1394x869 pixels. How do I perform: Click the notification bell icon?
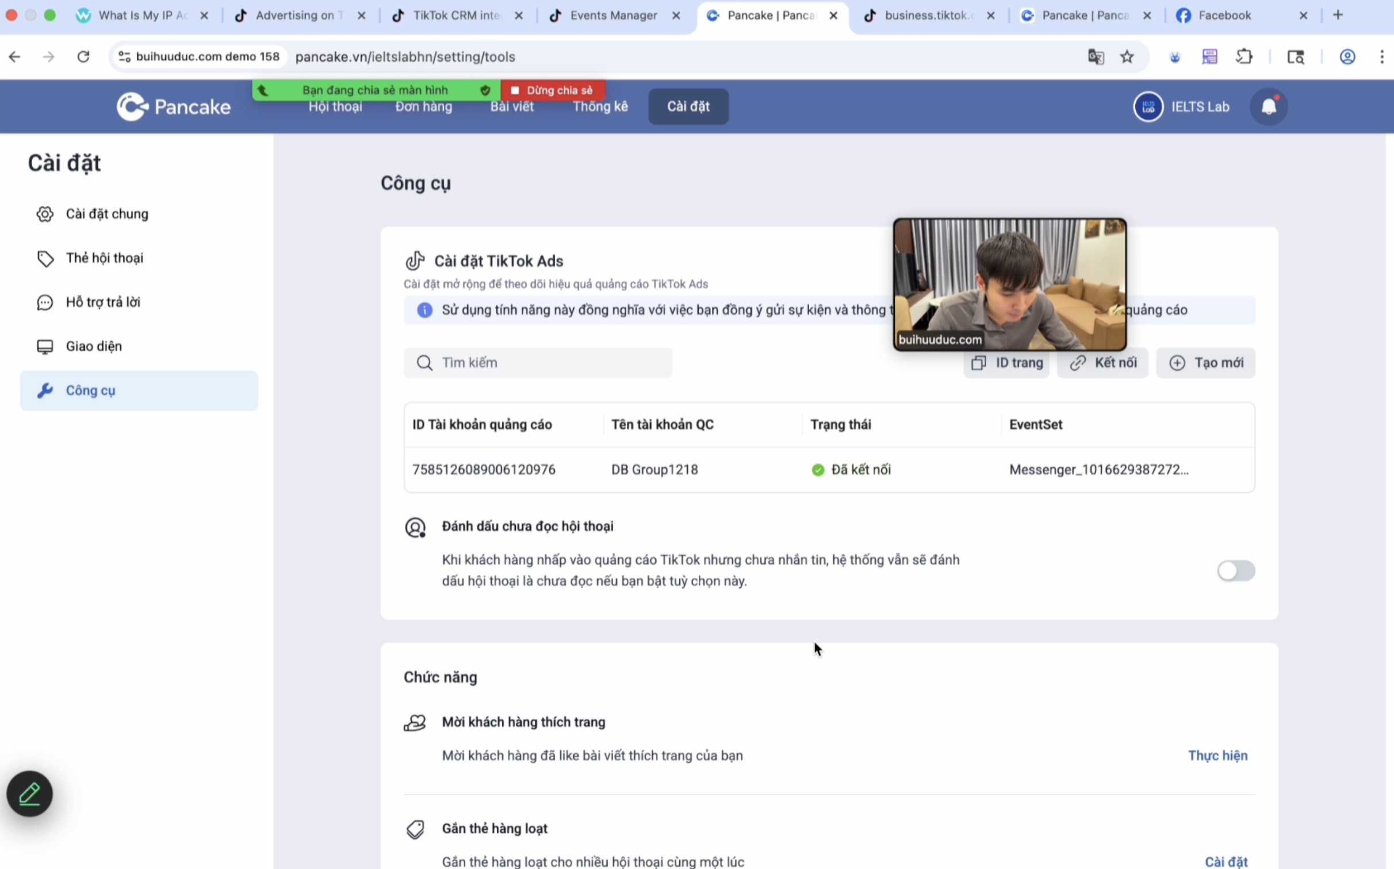coord(1269,107)
